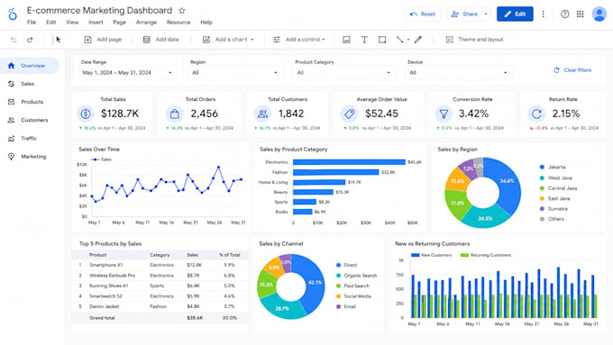The image size is (613, 345).
Task: Click the Denim Jacket product row
Action: 160,306
